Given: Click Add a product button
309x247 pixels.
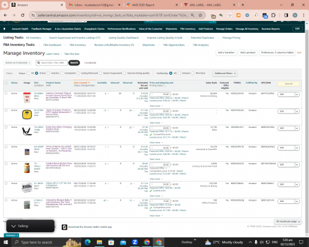Looking at the screenshot, I should click(248, 52).
